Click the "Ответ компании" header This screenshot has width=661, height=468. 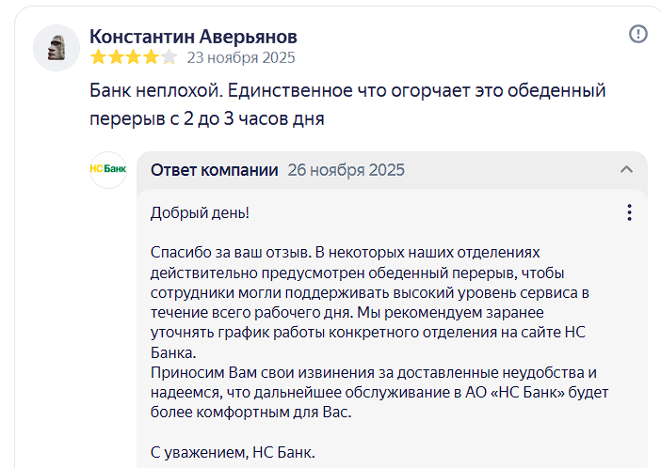pos(215,170)
